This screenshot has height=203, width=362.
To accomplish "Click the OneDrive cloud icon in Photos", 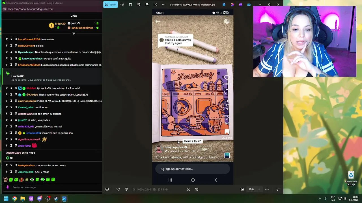I will click(x=249, y=5).
